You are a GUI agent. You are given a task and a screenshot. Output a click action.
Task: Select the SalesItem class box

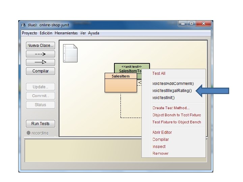(121, 83)
